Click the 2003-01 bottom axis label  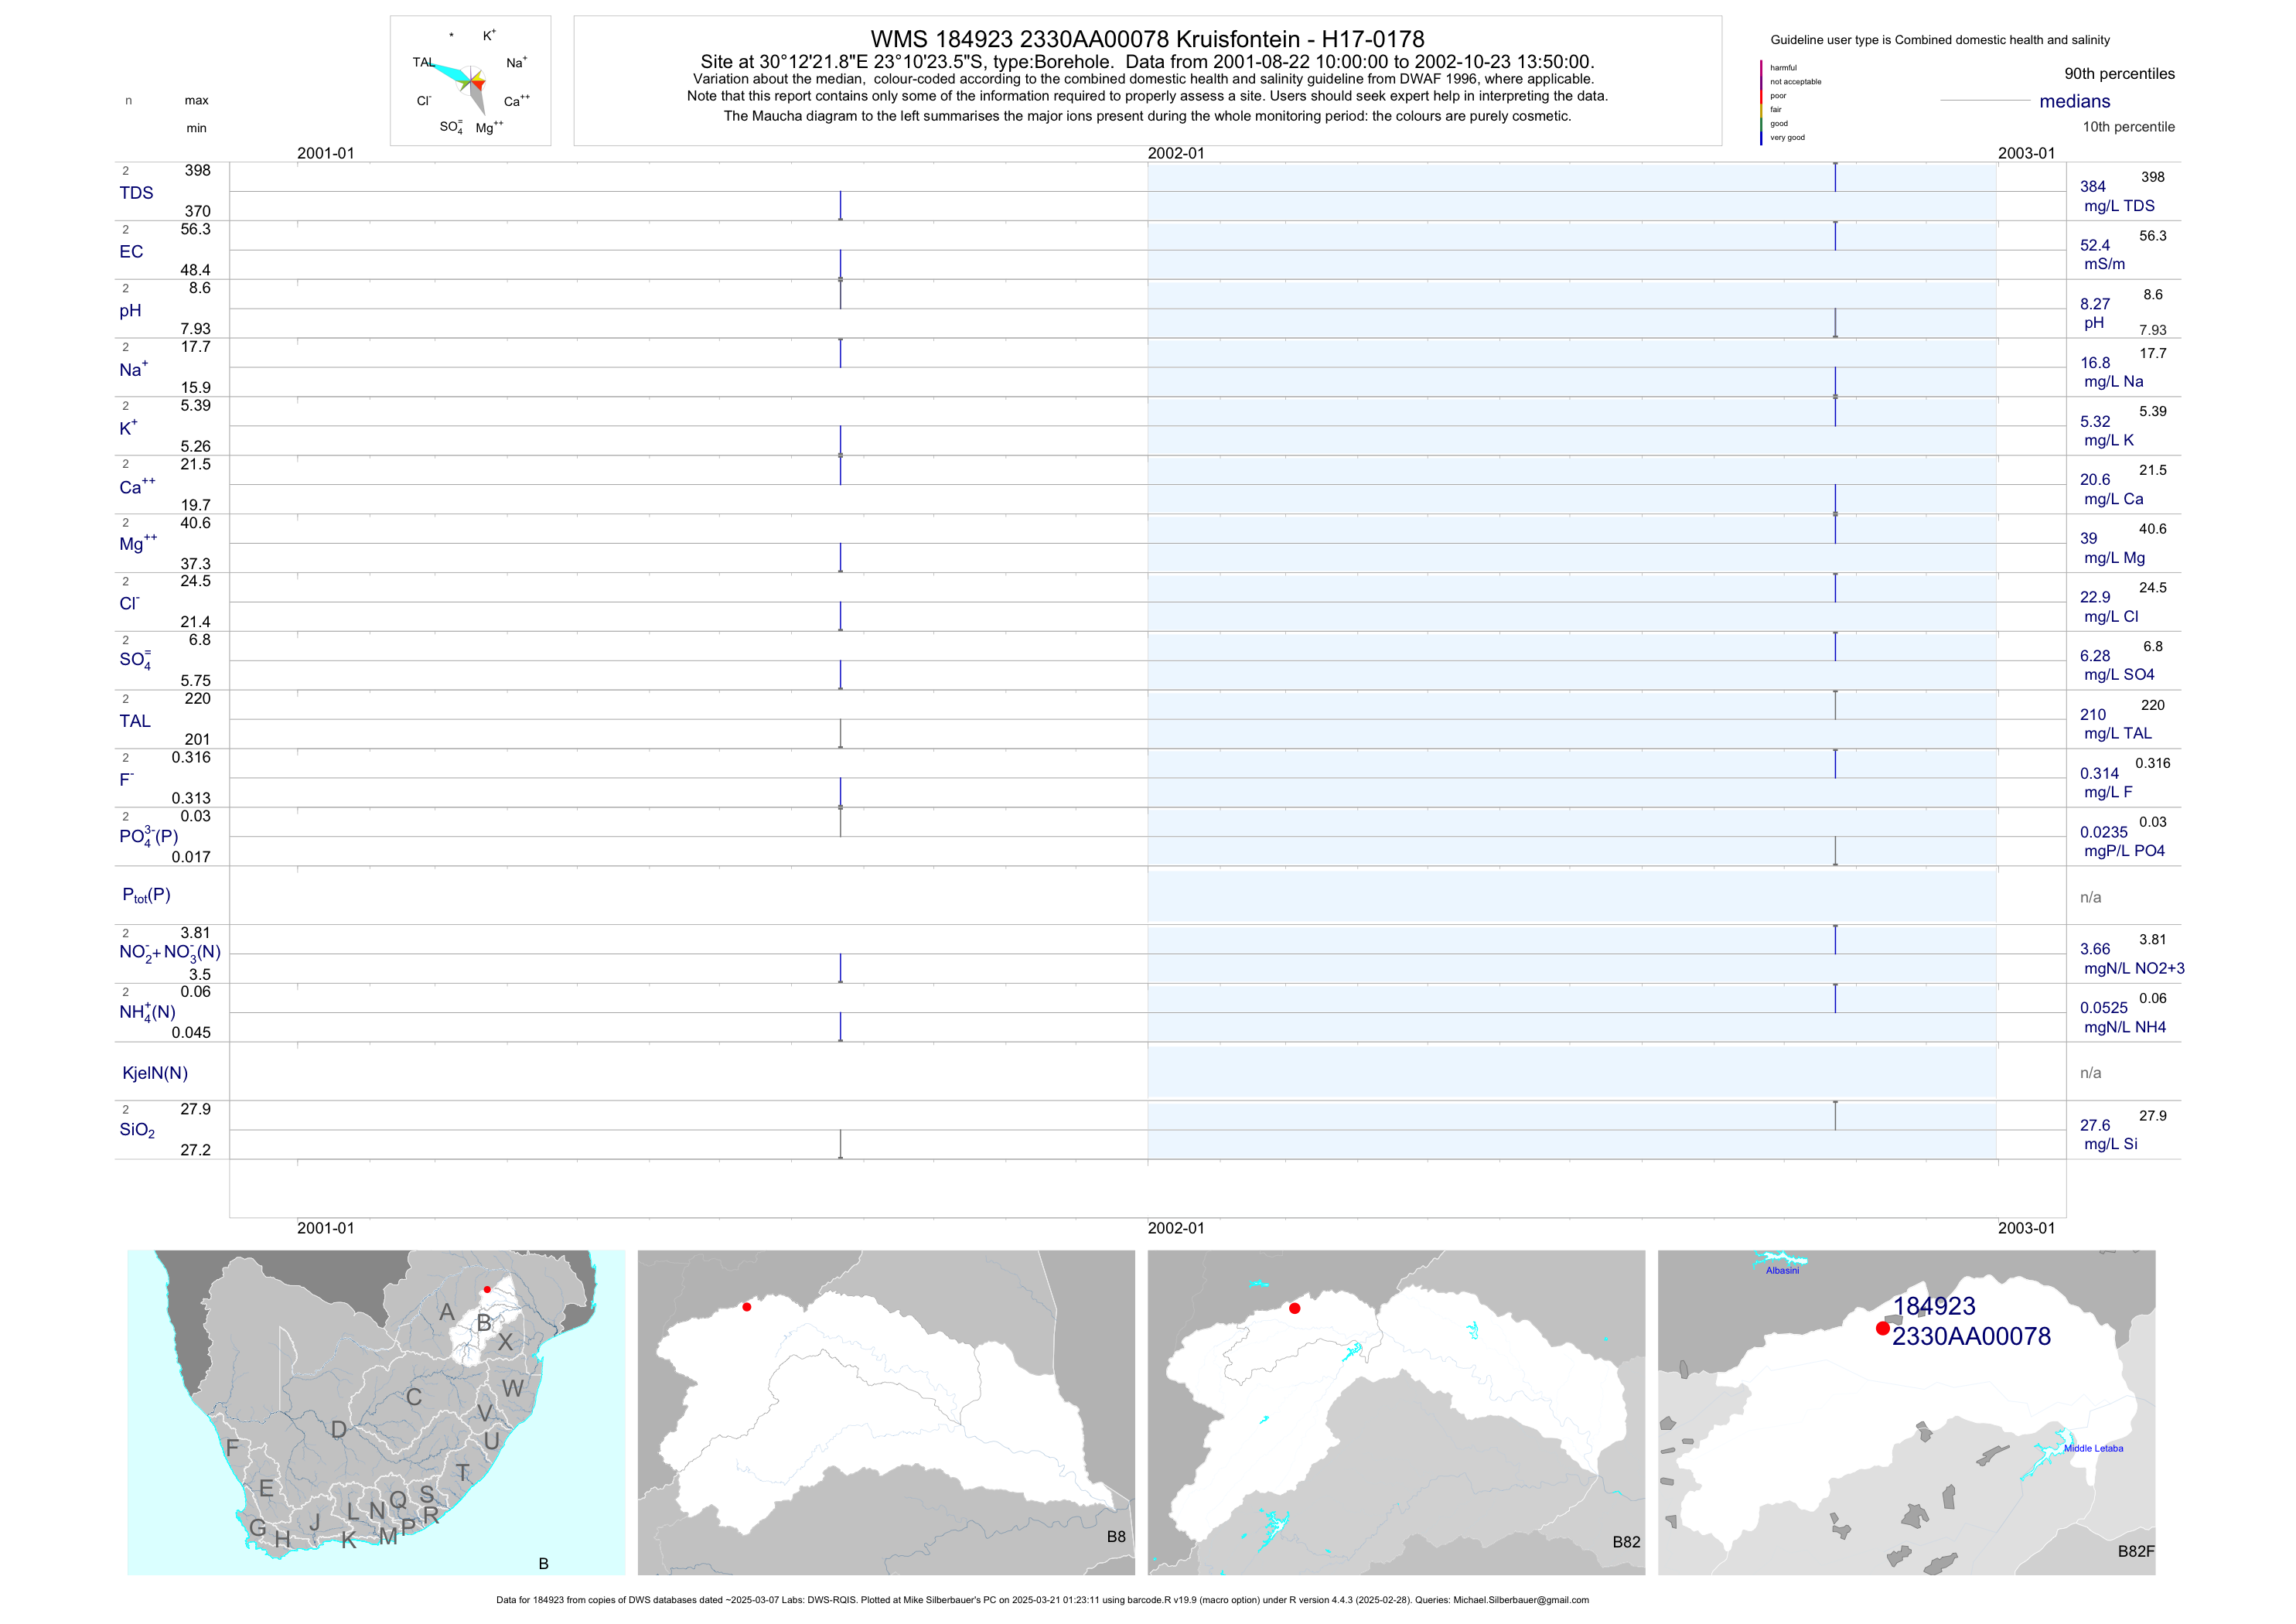[2026, 1228]
